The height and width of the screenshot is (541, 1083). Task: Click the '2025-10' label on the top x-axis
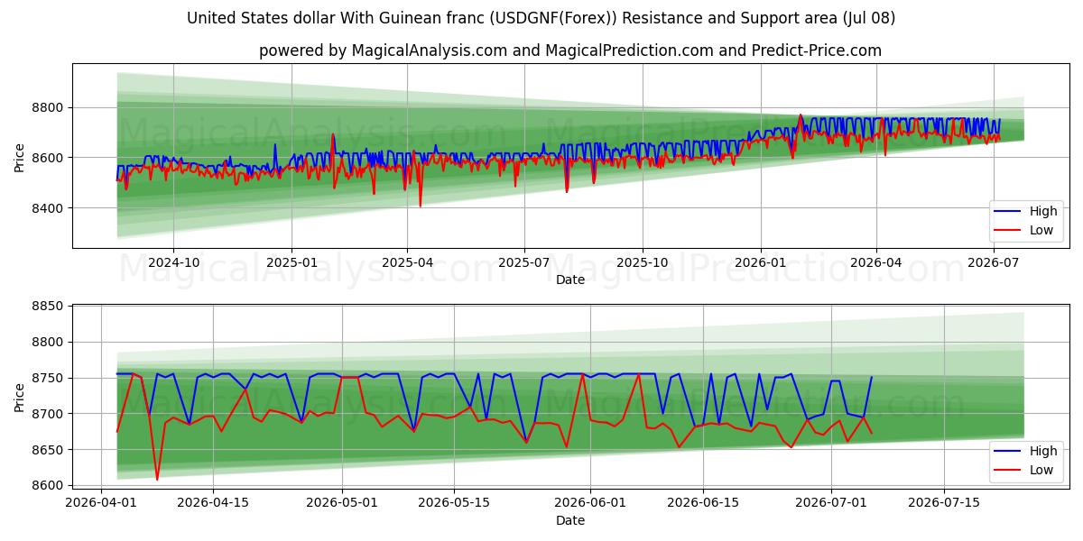pyautogui.click(x=643, y=262)
